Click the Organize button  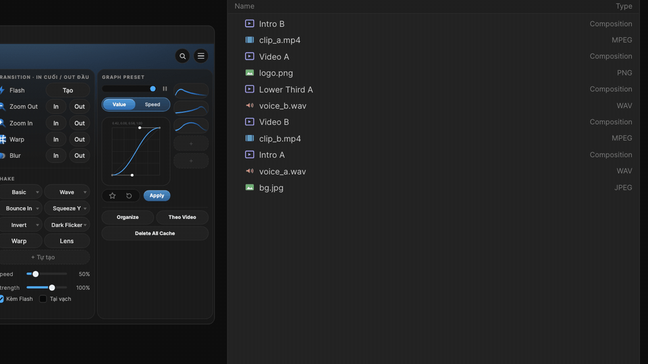tap(128, 217)
